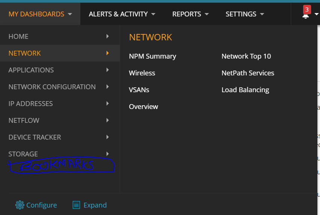Image resolution: width=320 pixels, height=215 pixels.
Task: Expand the NetFlow submenu arrow
Action: pyautogui.click(x=108, y=120)
